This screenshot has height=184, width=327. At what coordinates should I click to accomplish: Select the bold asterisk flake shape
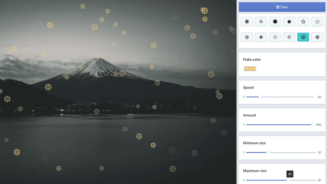pyautogui.click(x=247, y=21)
